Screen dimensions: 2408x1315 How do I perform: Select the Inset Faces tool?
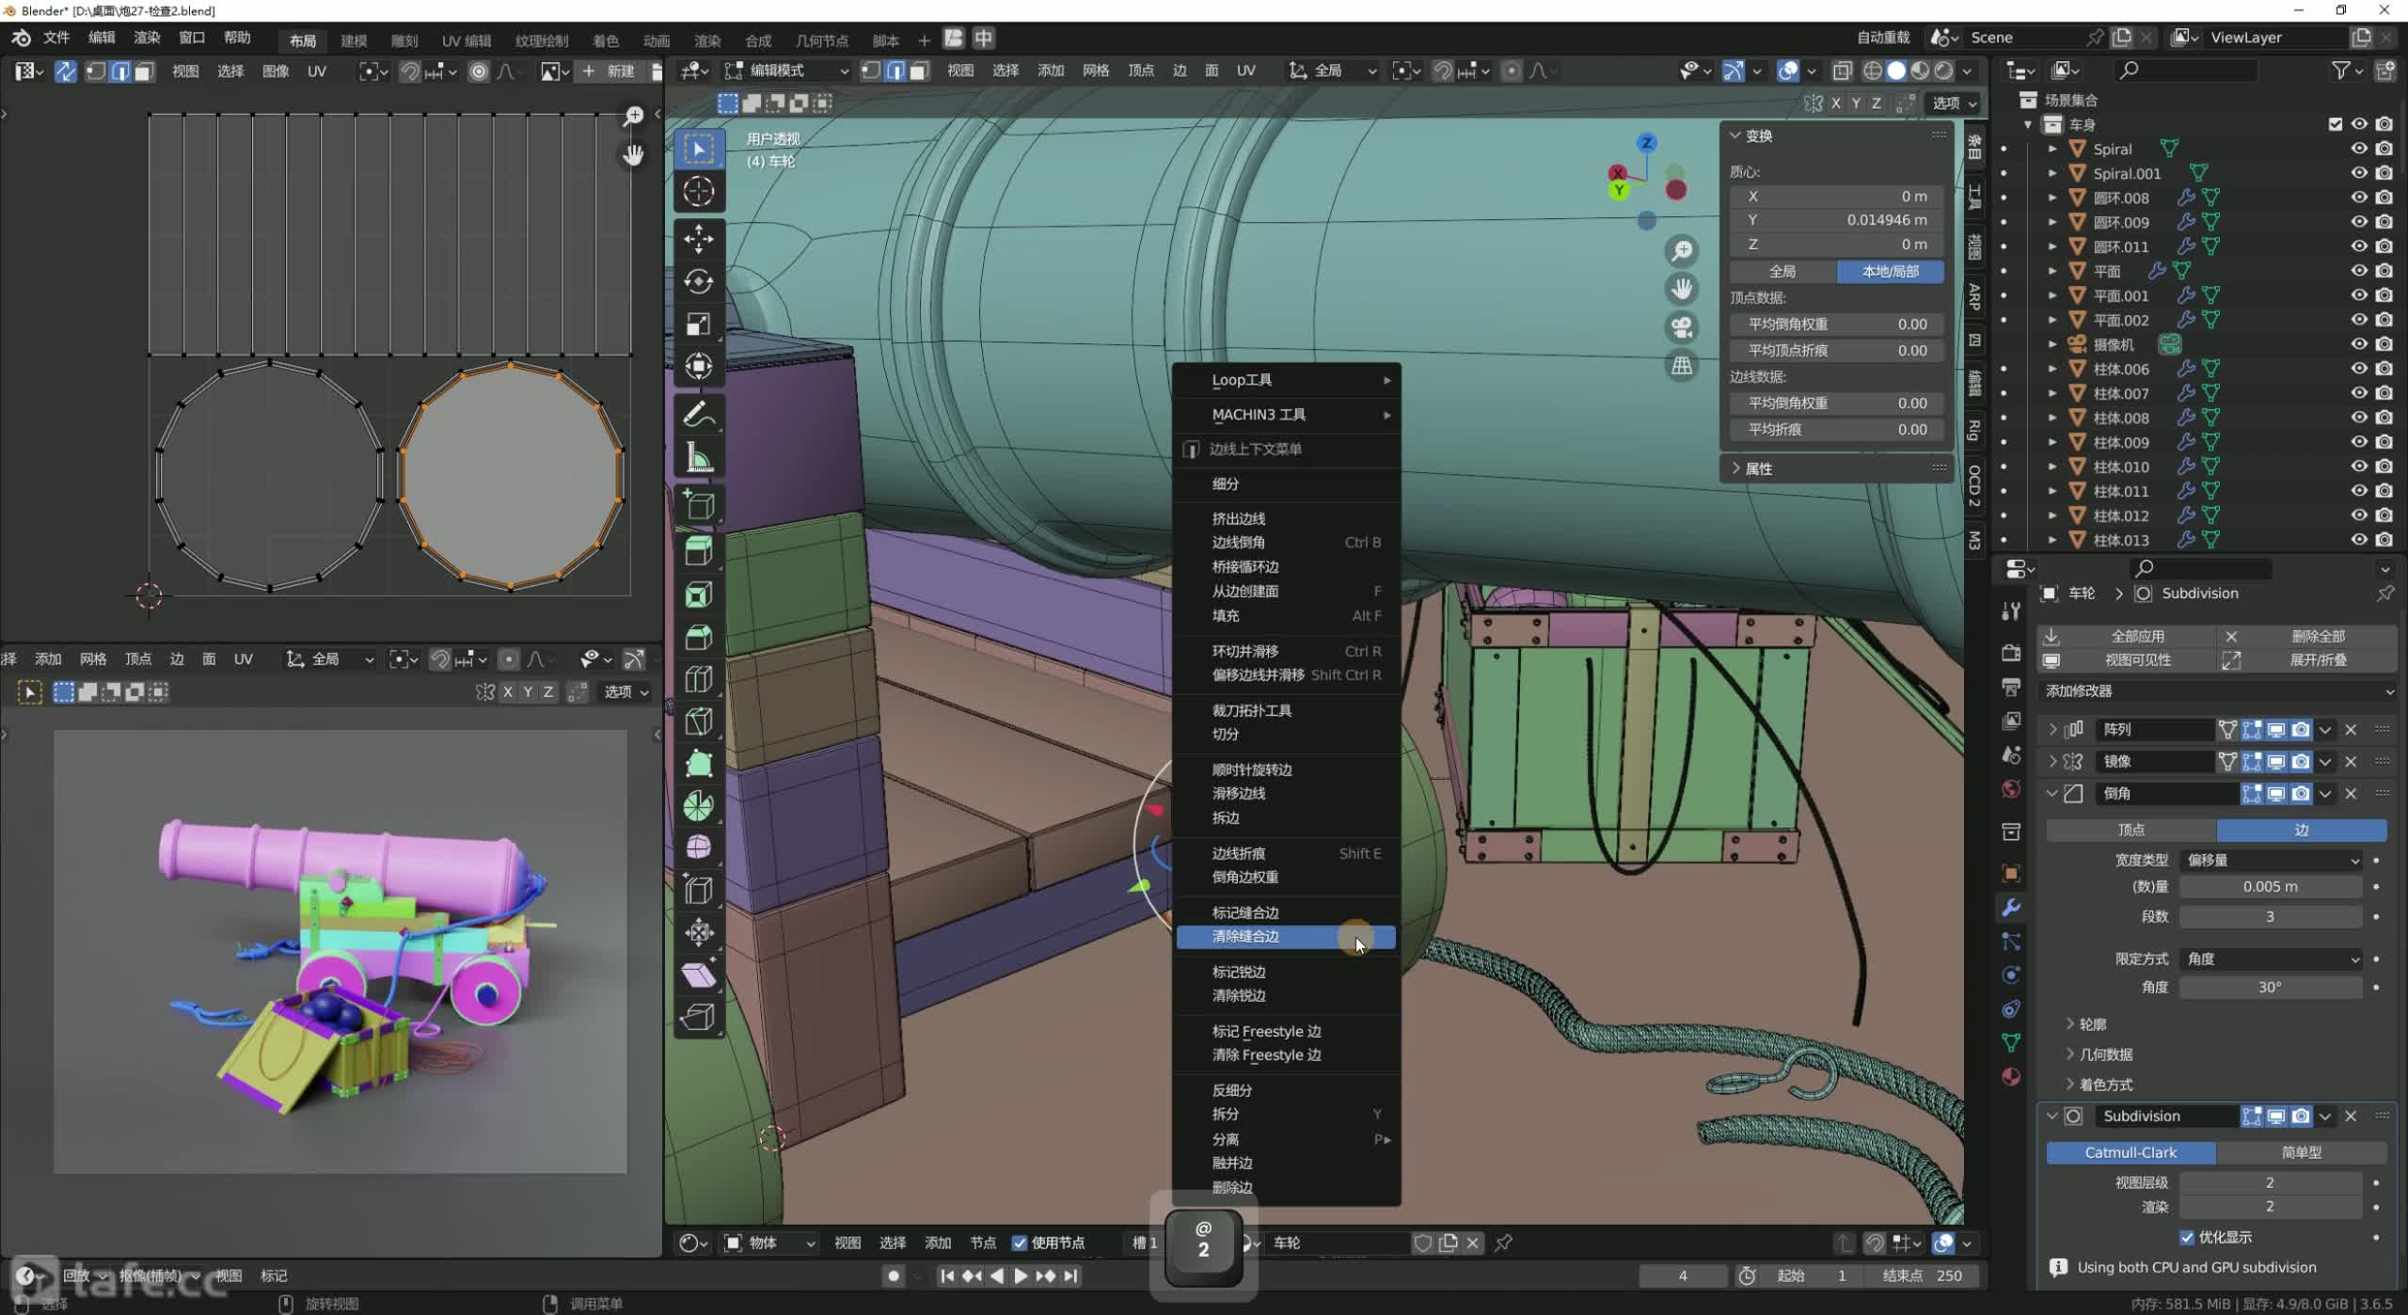698,594
